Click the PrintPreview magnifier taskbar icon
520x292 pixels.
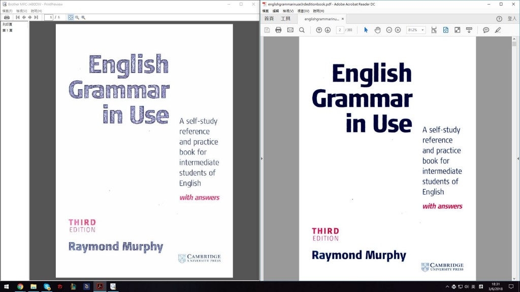click(113, 287)
